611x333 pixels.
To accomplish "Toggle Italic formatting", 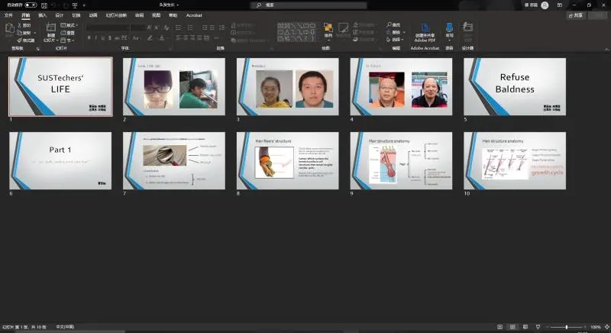I will pyautogui.click(x=96, y=37).
